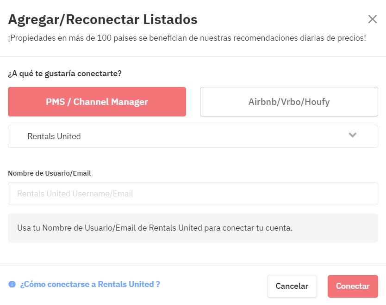386x305 pixels.
Task: Click the Airbnb/Vrbo/Houfy label text
Action: (x=289, y=102)
